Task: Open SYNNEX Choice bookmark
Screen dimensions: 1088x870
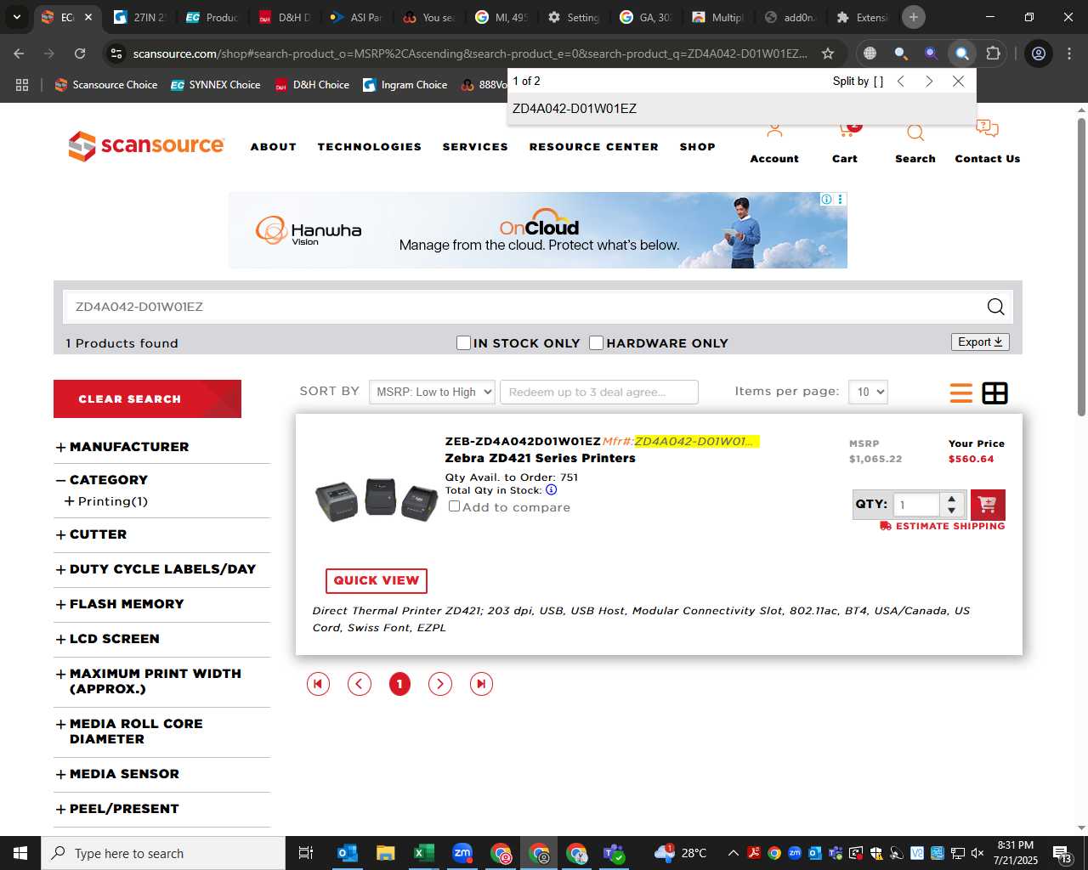Action: point(216,85)
